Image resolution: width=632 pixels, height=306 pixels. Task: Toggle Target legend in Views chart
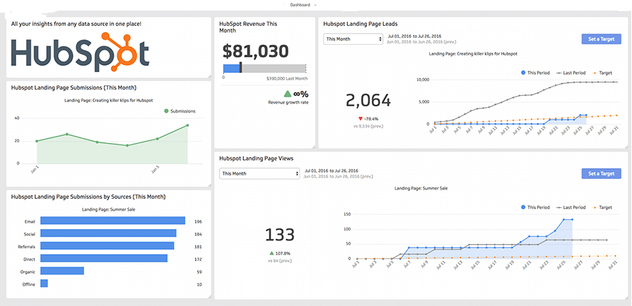tap(603, 207)
